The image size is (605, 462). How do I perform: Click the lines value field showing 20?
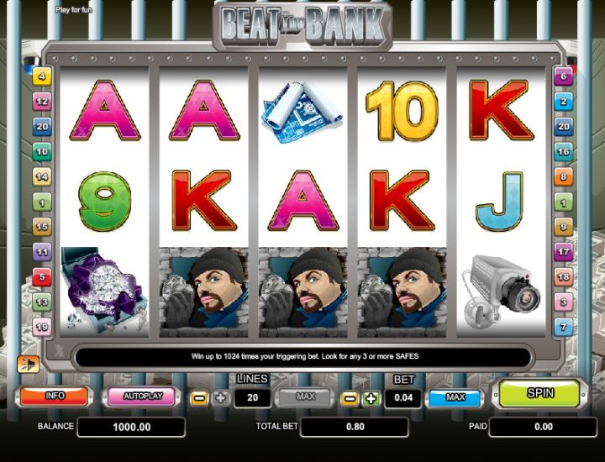[x=252, y=398]
